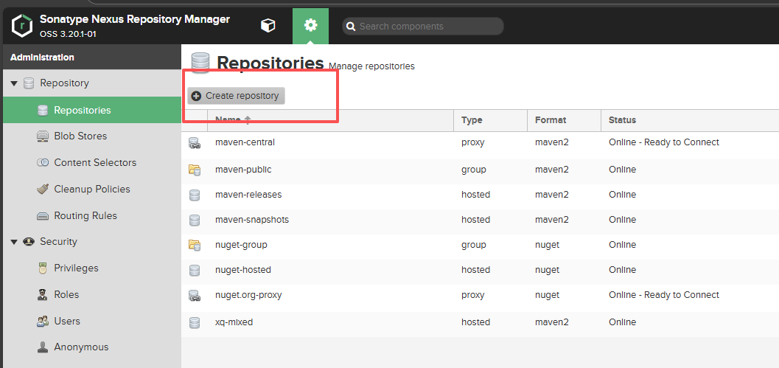This screenshot has height=368, width=779.
Task: Open the maven-releases repository name
Action: pos(248,195)
